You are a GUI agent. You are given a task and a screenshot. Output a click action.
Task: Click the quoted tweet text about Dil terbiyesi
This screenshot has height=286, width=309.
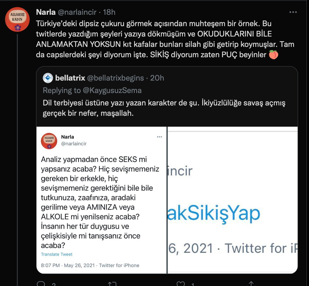click(164, 108)
